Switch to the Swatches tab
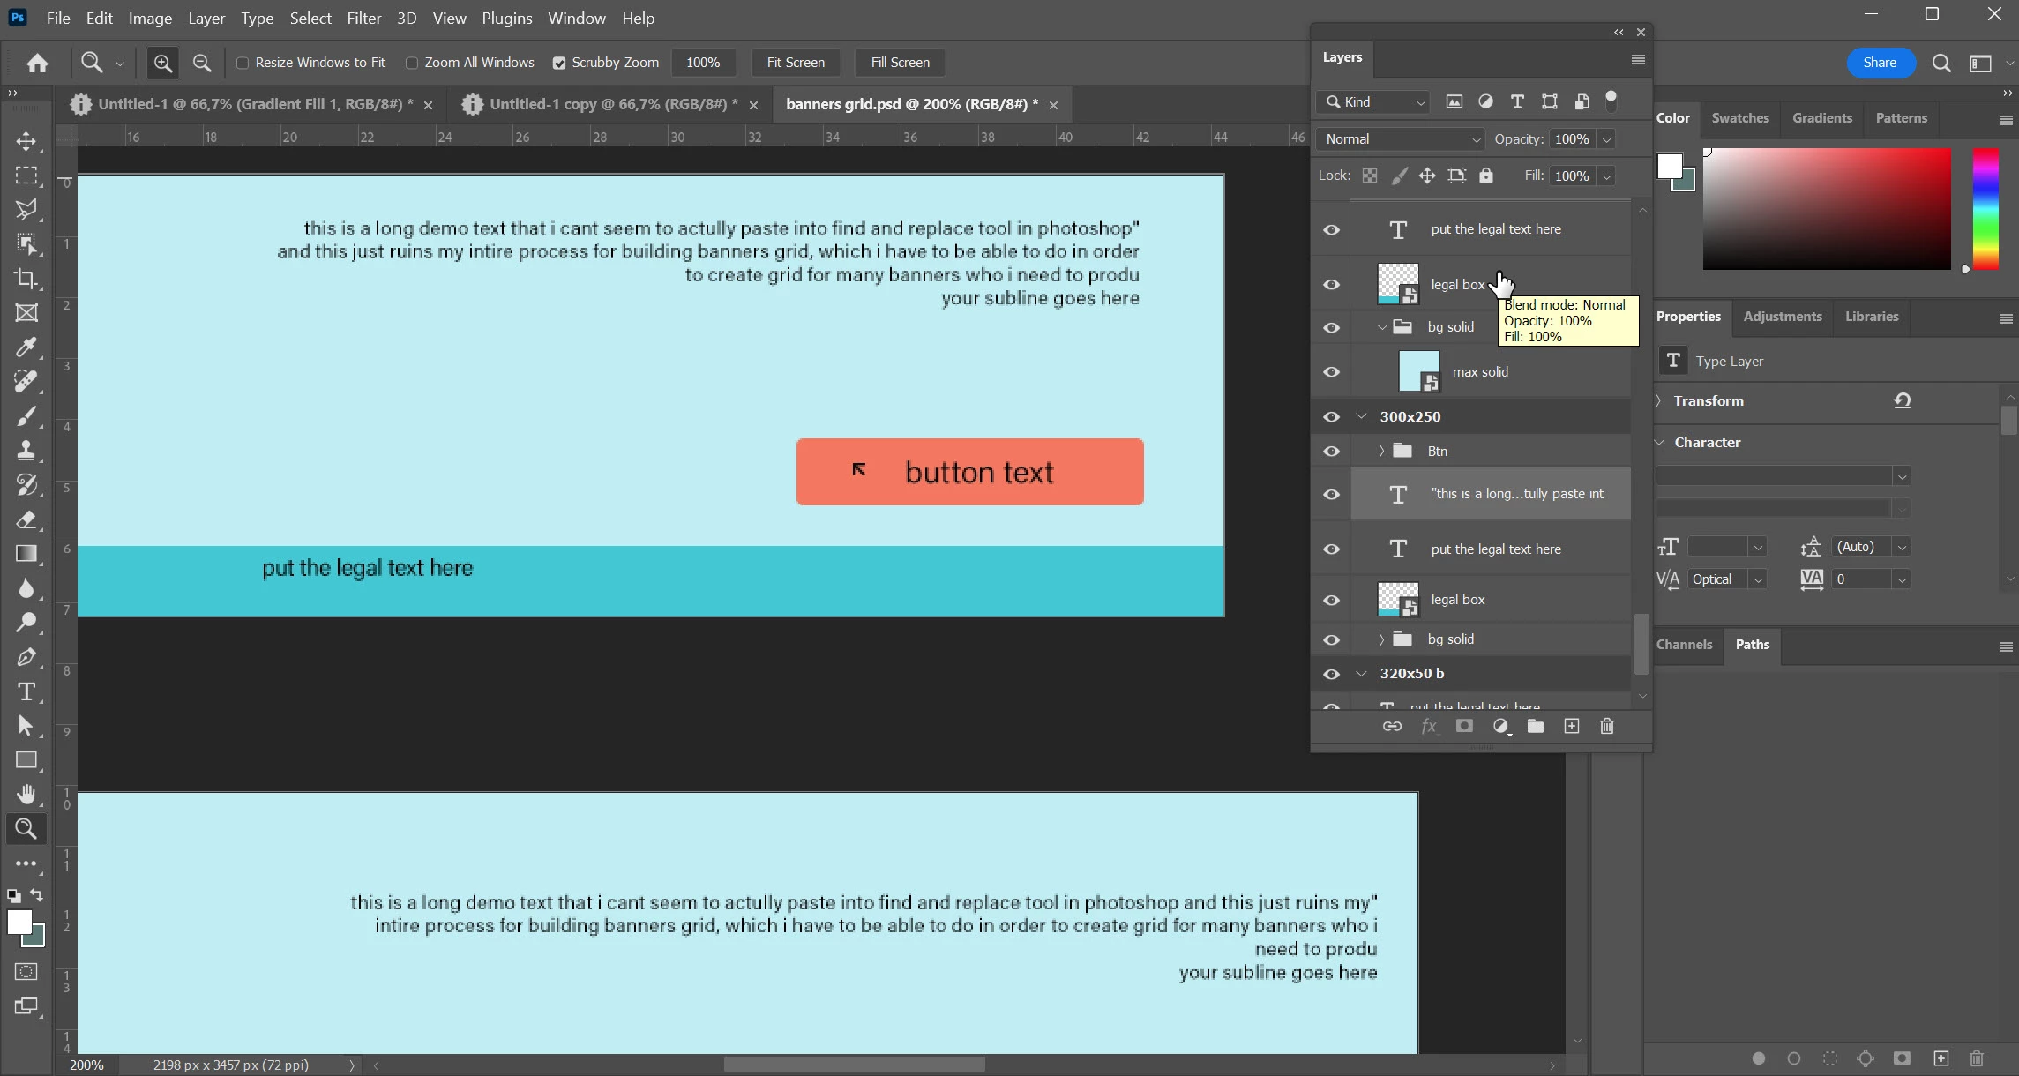 click(x=1739, y=118)
